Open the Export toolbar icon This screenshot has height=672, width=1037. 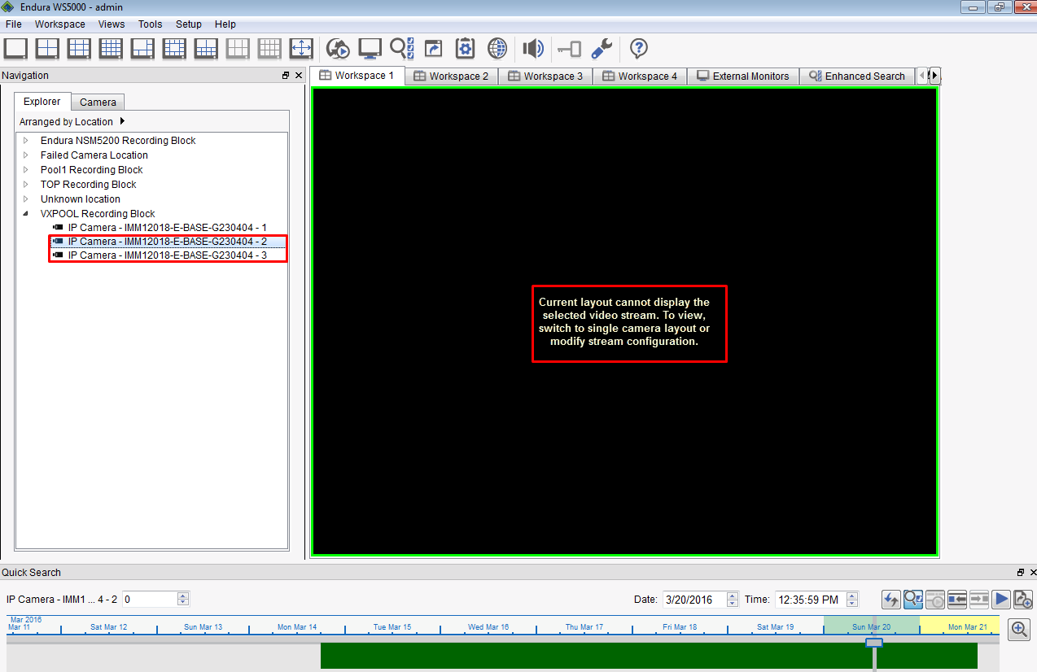[x=433, y=48]
